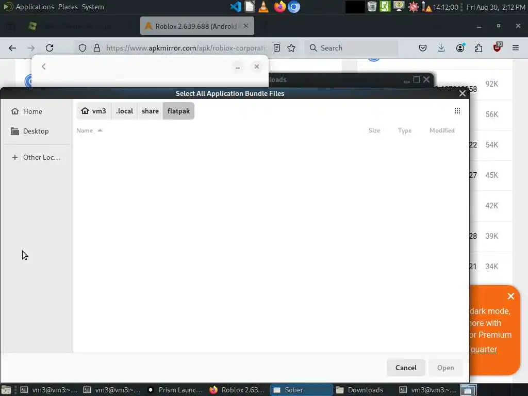Click the green exit-runner tray icon
Screen dimensions: 528x396
click(x=385, y=7)
